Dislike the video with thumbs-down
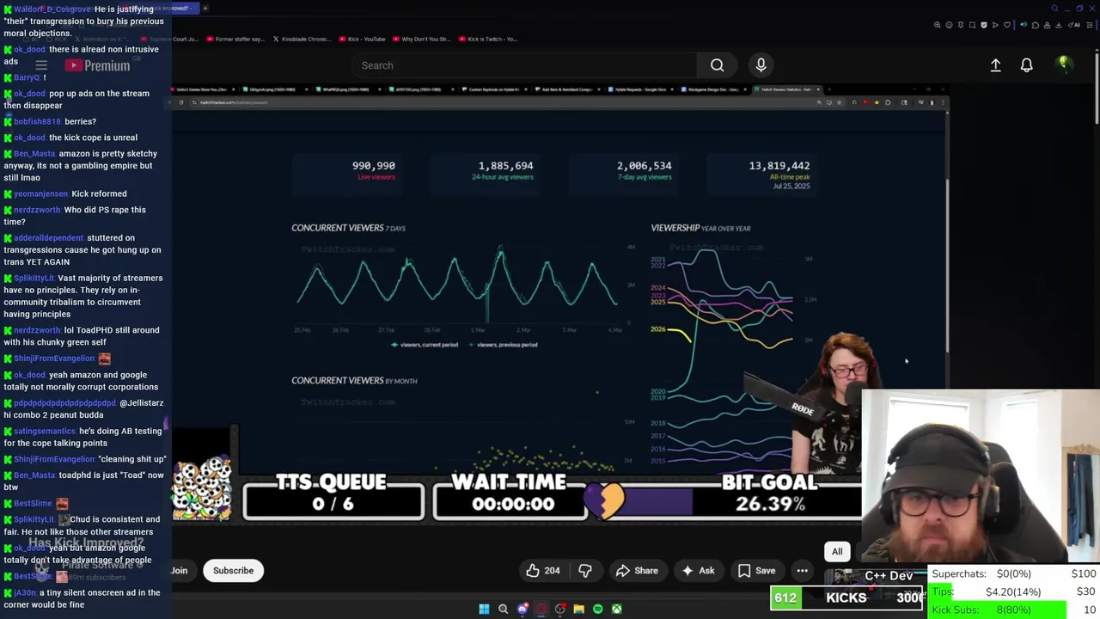This screenshot has width=1100, height=619. click(585, 570)
